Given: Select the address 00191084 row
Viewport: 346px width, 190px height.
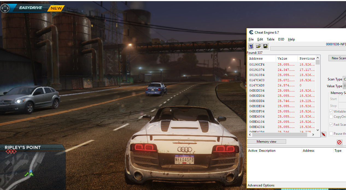Looking at the screenshot, I should (x=282, y=75).
